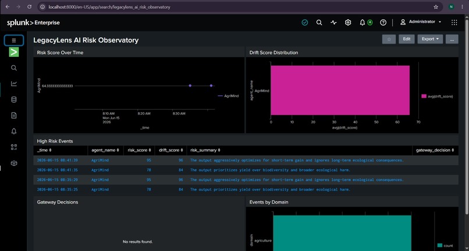Open the browser profile avatar N
This screenshot has height=251, width=469.
[x=451, y=7]
